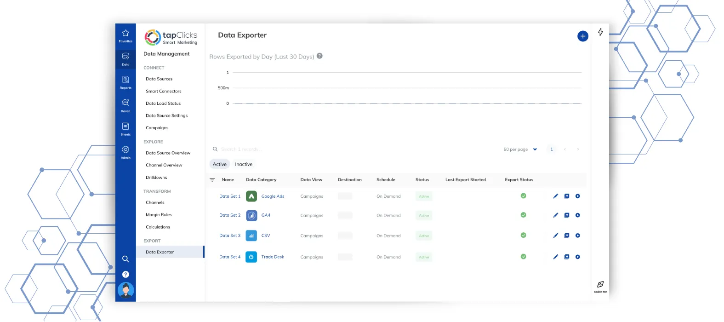Image resolution: width=724 pixels, height=322 pixels.
Task: Sort by Last Export Started header
Action: 465,180
